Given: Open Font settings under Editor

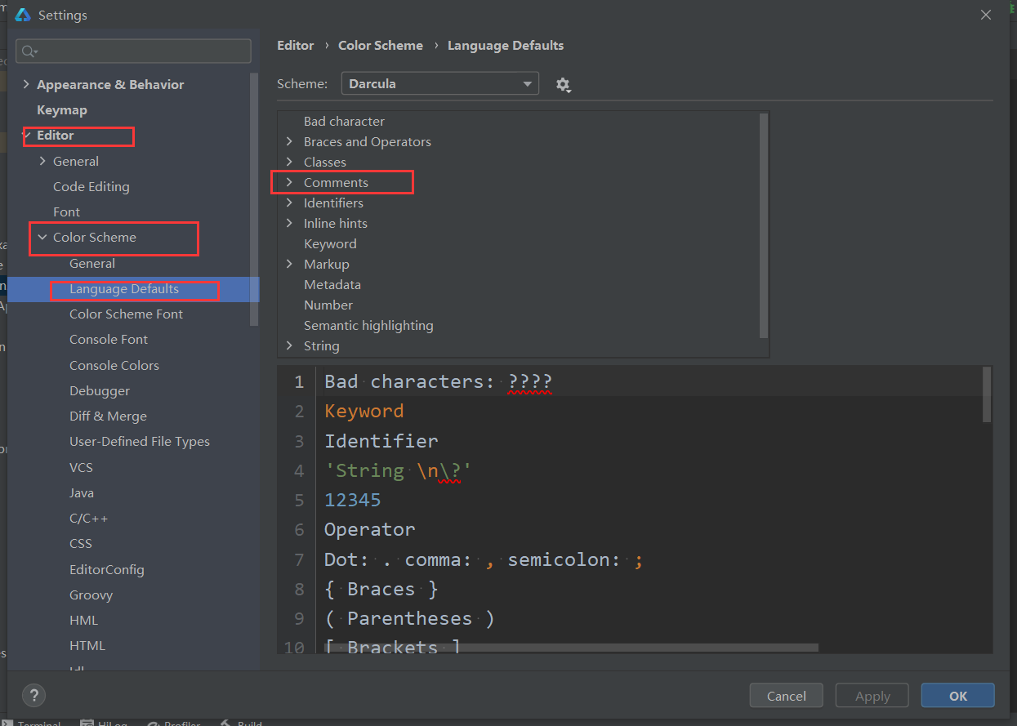Looking at the screenshot, I should [67, 212].
